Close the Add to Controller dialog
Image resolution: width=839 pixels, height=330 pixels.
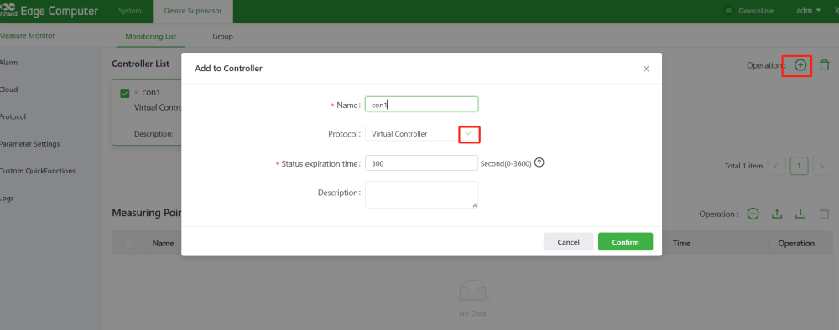(646, 69)
